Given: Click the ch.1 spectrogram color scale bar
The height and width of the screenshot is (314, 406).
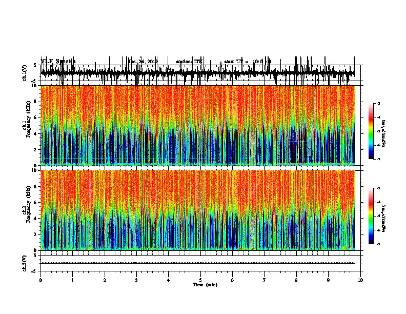Looking at the screenshot, I should point(371,131).
